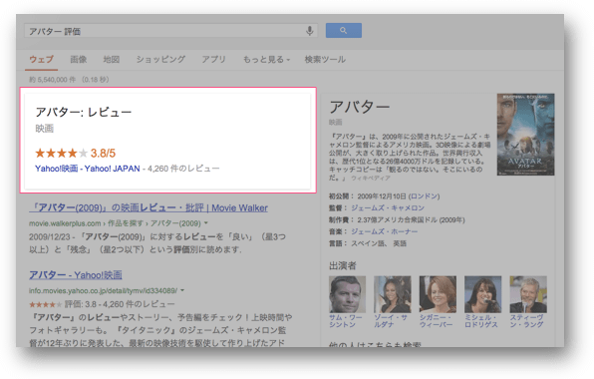Click the シガニー・ウィーバー cast photo
The height and width of the screenshot is (379, 594).
(x=438, y=294)
